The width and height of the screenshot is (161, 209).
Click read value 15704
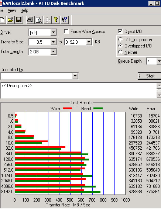click(x=154, y=116)
